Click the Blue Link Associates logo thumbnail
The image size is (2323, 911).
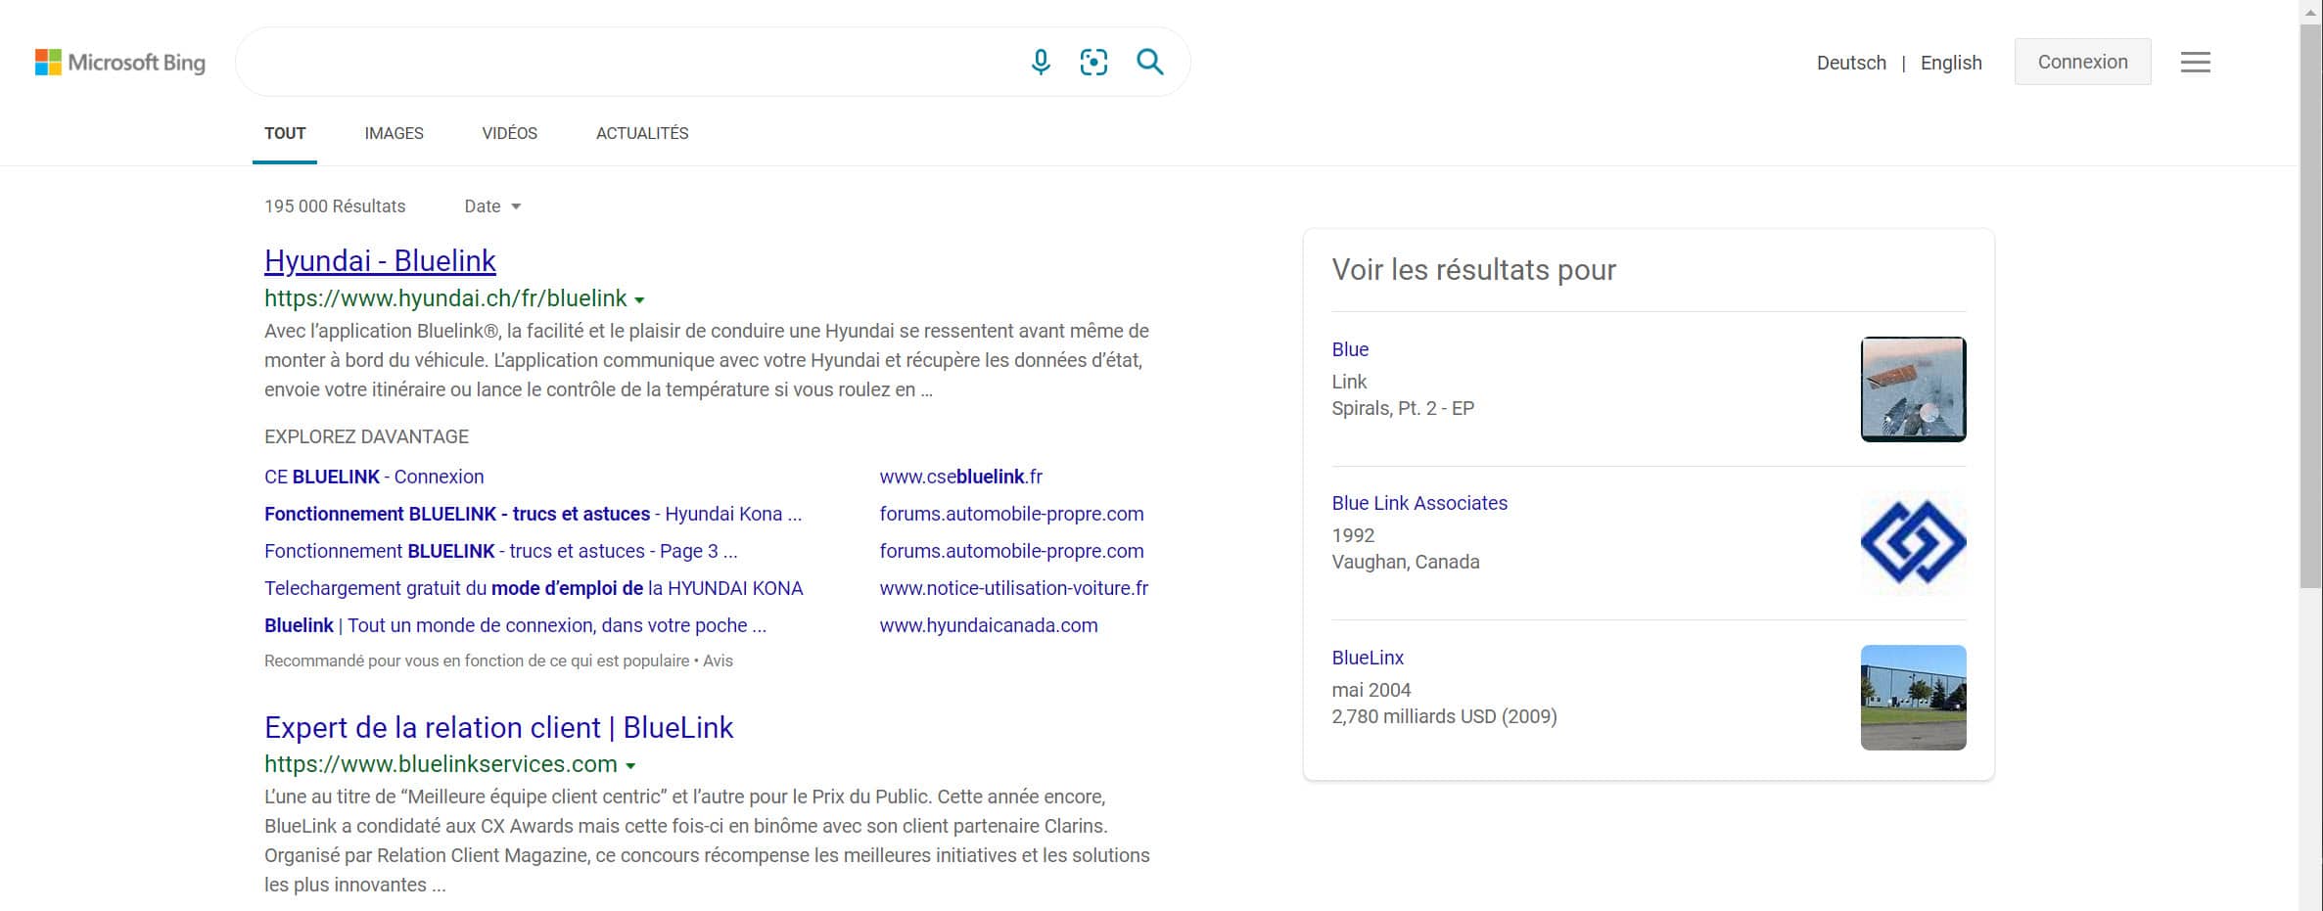coord(1913,543)
